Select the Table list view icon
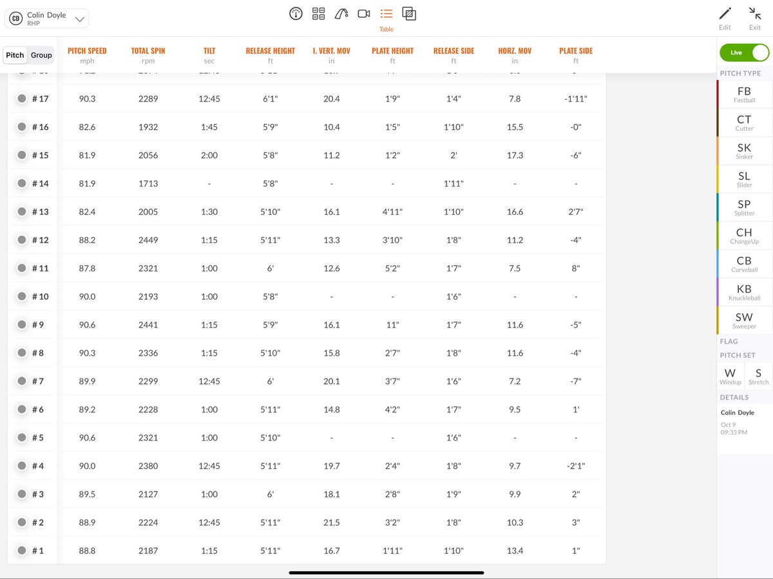Screen dimensions: 773x579 pos(386,14)
